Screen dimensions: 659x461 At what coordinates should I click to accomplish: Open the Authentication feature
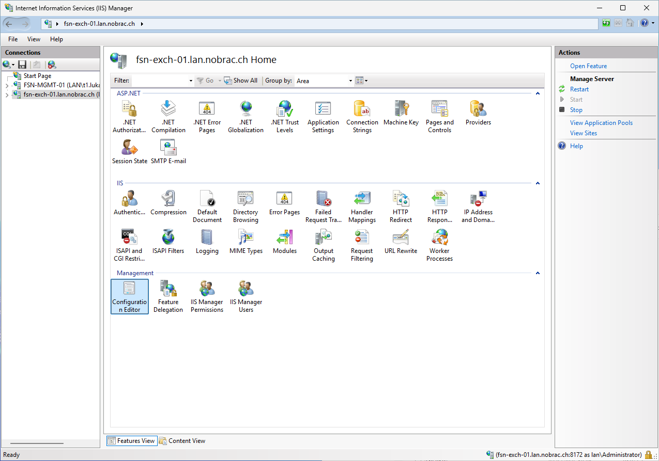[129, 203]
